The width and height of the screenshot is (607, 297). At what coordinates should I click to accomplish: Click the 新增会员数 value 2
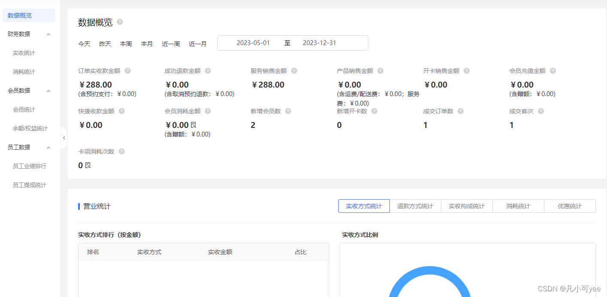pyautogui.click(x=253, y=125)
